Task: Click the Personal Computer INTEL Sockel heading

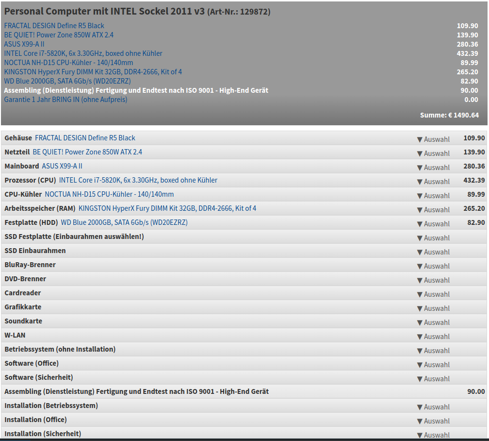Action: [137, 11]
